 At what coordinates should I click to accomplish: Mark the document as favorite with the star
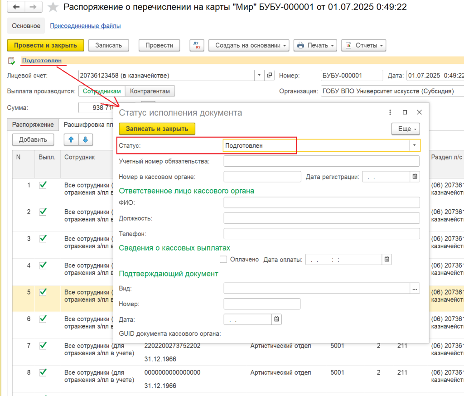pyautogui.click(x=53, y=7)
